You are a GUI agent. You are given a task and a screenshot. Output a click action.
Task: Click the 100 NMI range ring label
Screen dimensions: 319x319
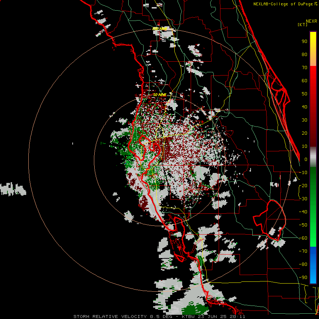coord(160,29)
